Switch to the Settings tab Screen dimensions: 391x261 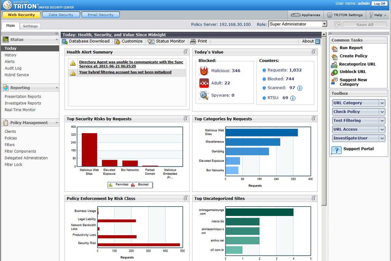coord(30,25)
